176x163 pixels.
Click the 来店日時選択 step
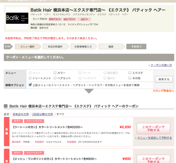56,47
